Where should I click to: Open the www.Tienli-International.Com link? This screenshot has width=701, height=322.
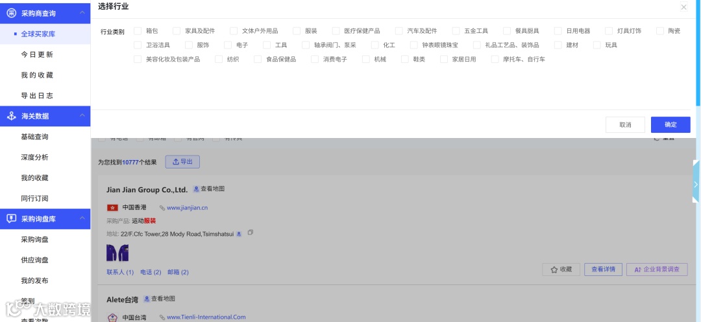[x=206, y=317]
